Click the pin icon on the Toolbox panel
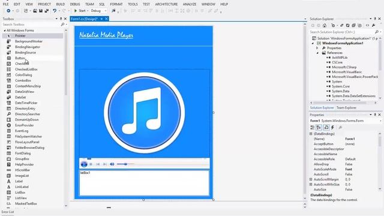This screenshot has width=384, height=216. point(61,19)
